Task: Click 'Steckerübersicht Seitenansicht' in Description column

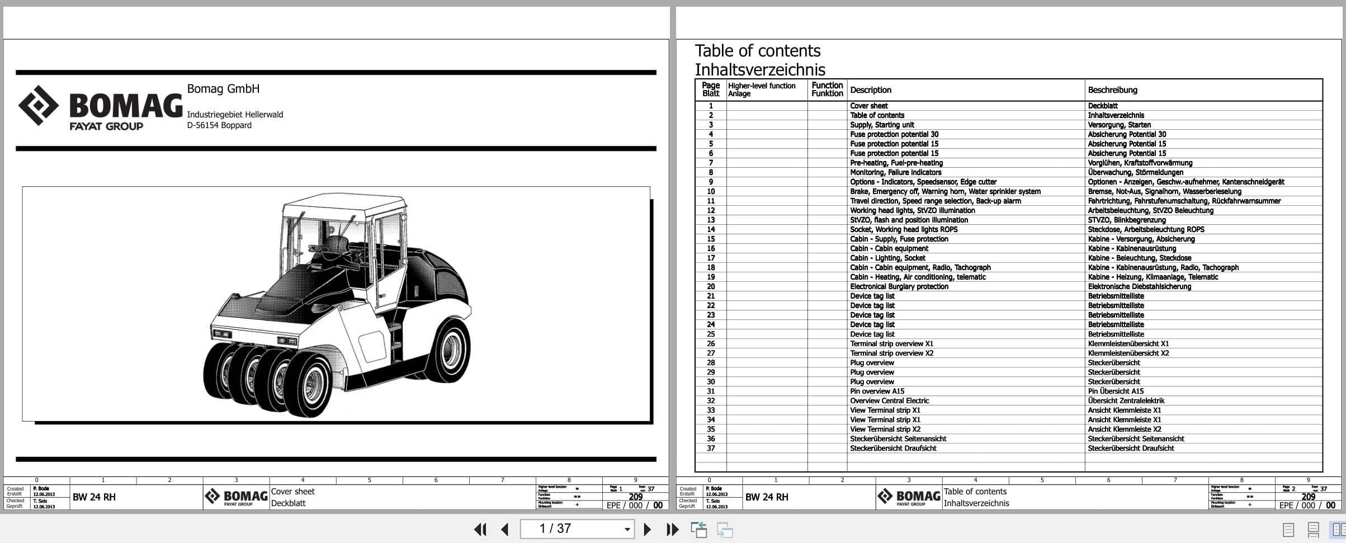Action: (898, 438)
